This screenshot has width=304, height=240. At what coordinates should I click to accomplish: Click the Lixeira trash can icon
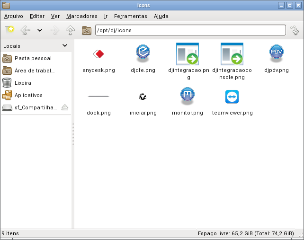point(7,83)
